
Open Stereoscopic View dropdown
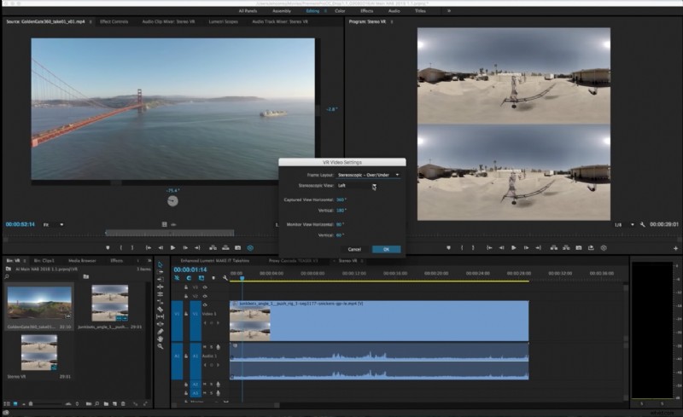[356, 185]
